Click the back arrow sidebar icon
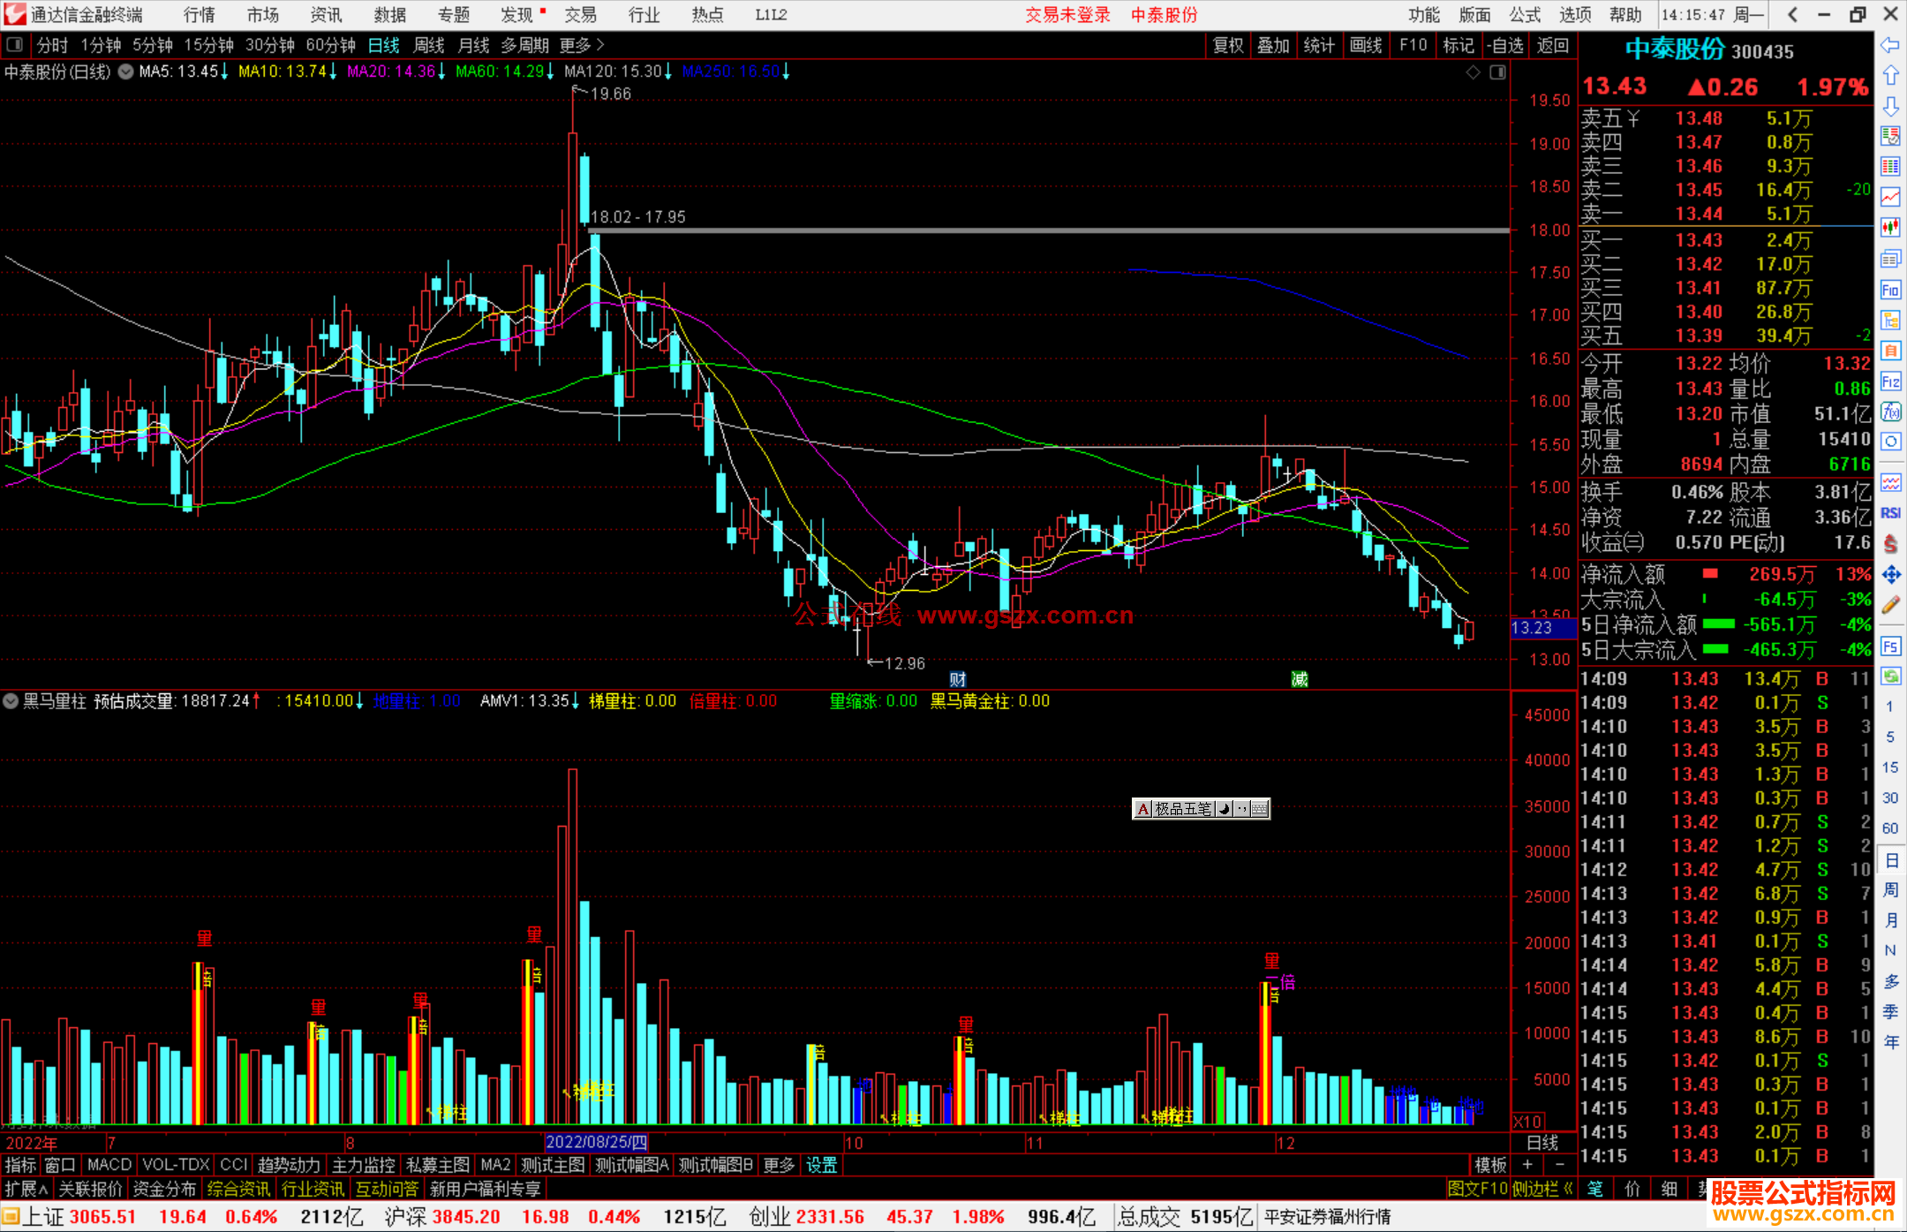The width and height of the screenshot is (1907, 1232). 1889,45
